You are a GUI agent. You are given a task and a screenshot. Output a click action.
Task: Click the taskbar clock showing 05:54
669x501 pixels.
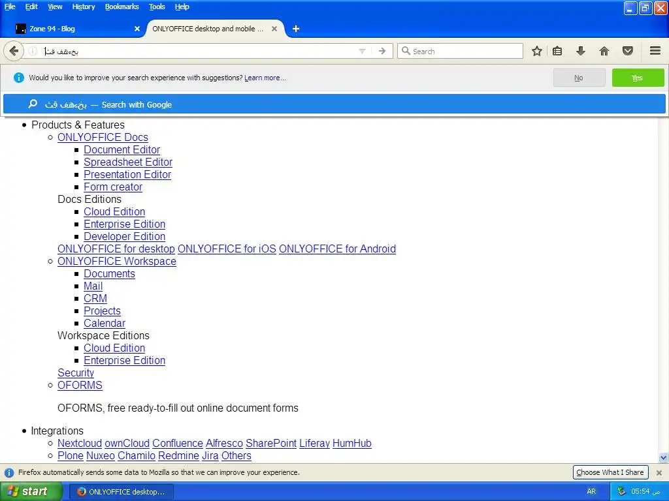pos(646,492)
